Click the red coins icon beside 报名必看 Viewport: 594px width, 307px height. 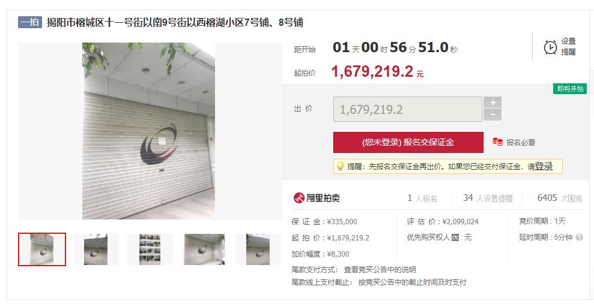pyautogui.click(x=497, y=142)
